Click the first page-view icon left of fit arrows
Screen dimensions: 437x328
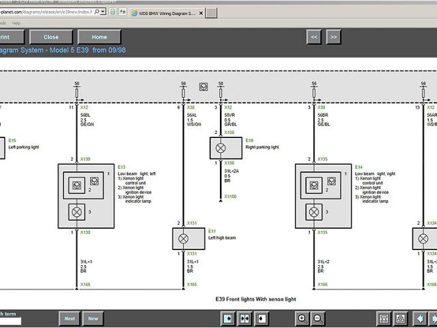coord(229,318)
